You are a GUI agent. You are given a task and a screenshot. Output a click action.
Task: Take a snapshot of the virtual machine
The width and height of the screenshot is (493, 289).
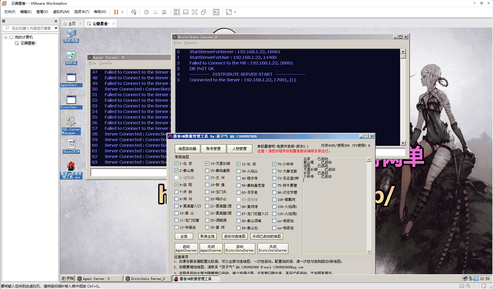146,12
